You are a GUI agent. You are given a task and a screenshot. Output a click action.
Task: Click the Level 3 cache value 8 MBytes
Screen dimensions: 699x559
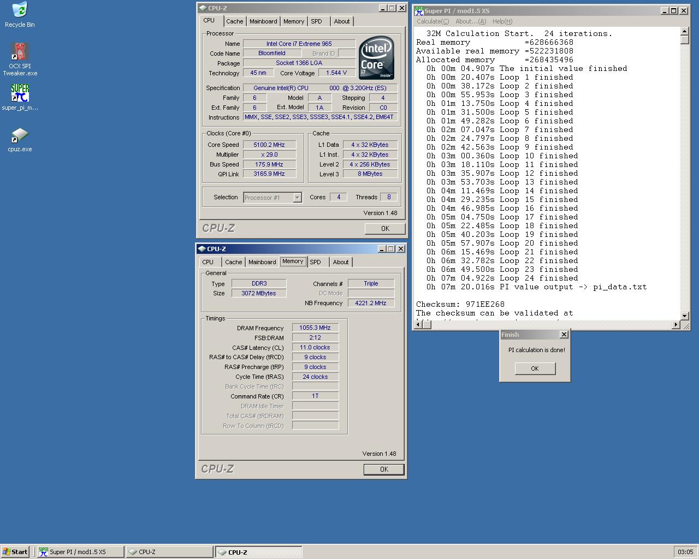[370, 174]
